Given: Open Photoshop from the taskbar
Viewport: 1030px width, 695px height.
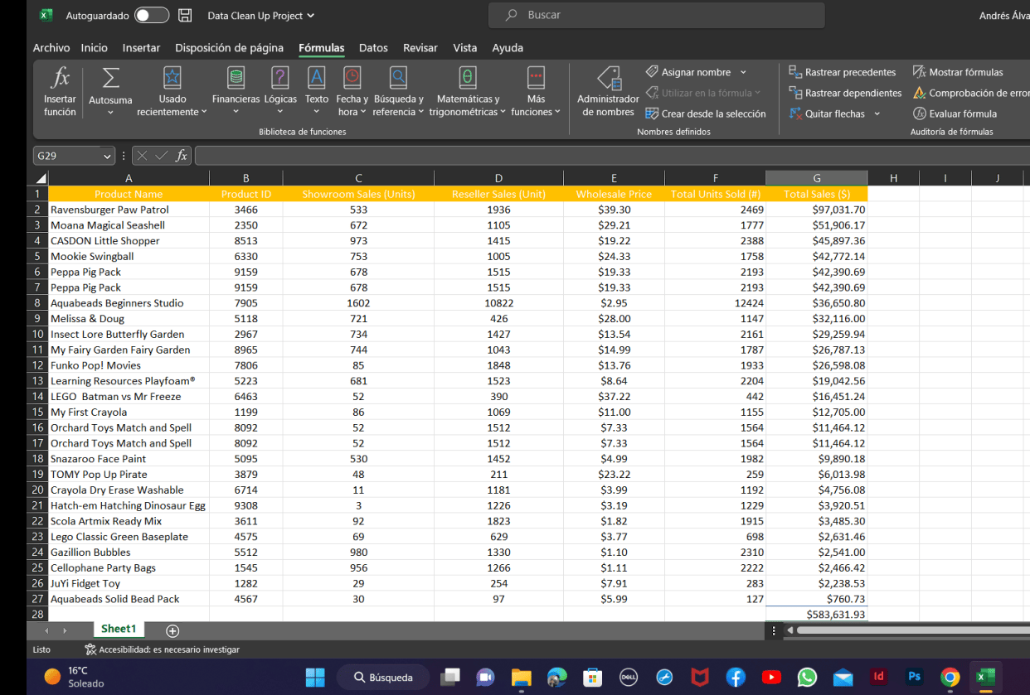Looking at the screenshot, I should coord(914,677).
